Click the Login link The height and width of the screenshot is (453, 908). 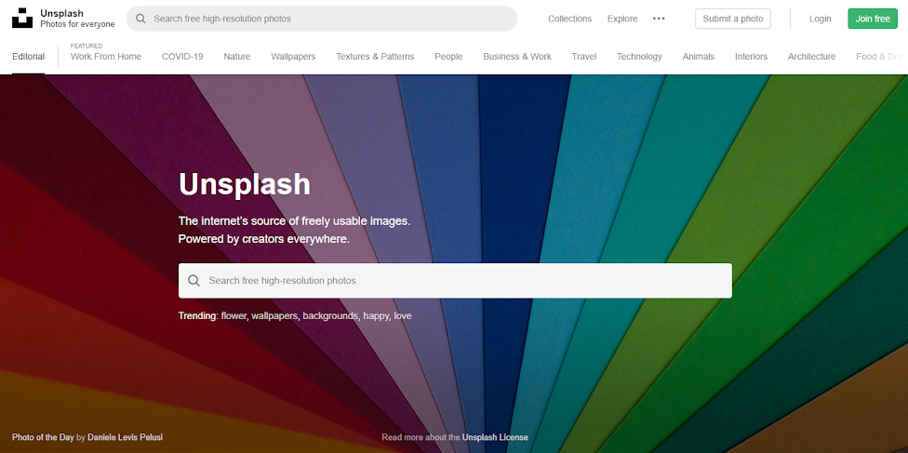coord(820,19)
